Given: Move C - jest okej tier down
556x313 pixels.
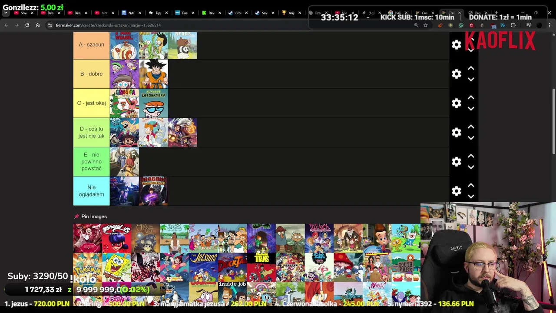Looking at the screenshot, I should point(471,109).
